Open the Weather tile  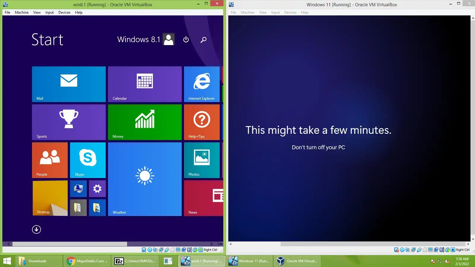pyautogui.click(x=145, y=179)
